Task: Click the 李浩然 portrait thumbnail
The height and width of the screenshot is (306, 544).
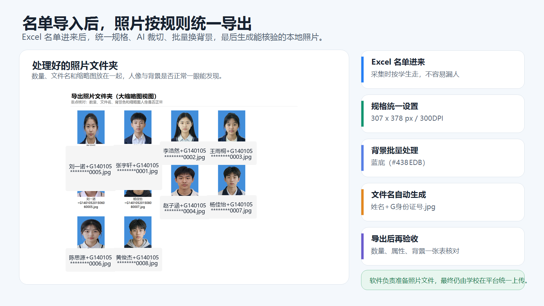Action: pyautogui.click(x=185, y=126)
